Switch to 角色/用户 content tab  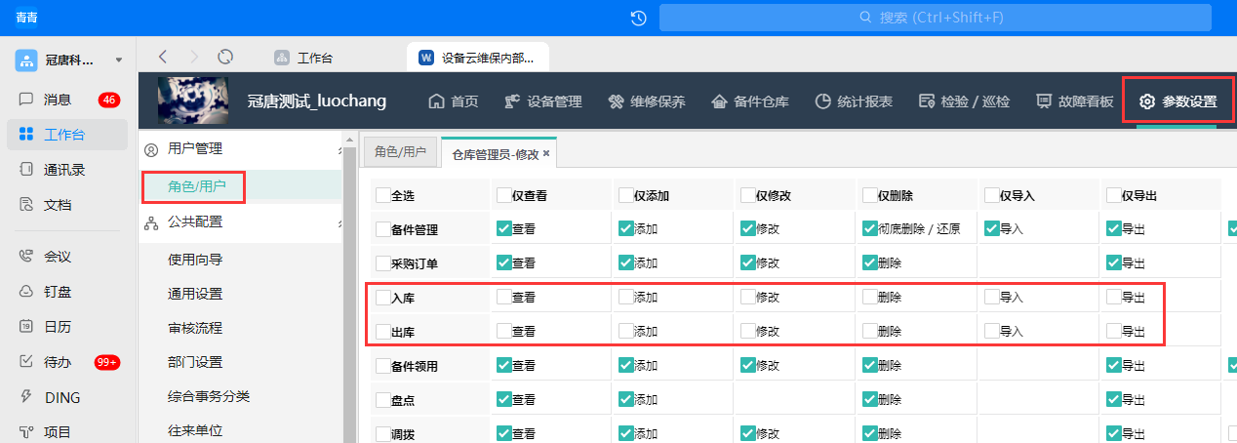(401, 152)
